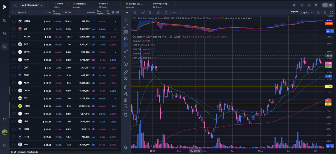Sort by the Symbol column header

[22, 12]
